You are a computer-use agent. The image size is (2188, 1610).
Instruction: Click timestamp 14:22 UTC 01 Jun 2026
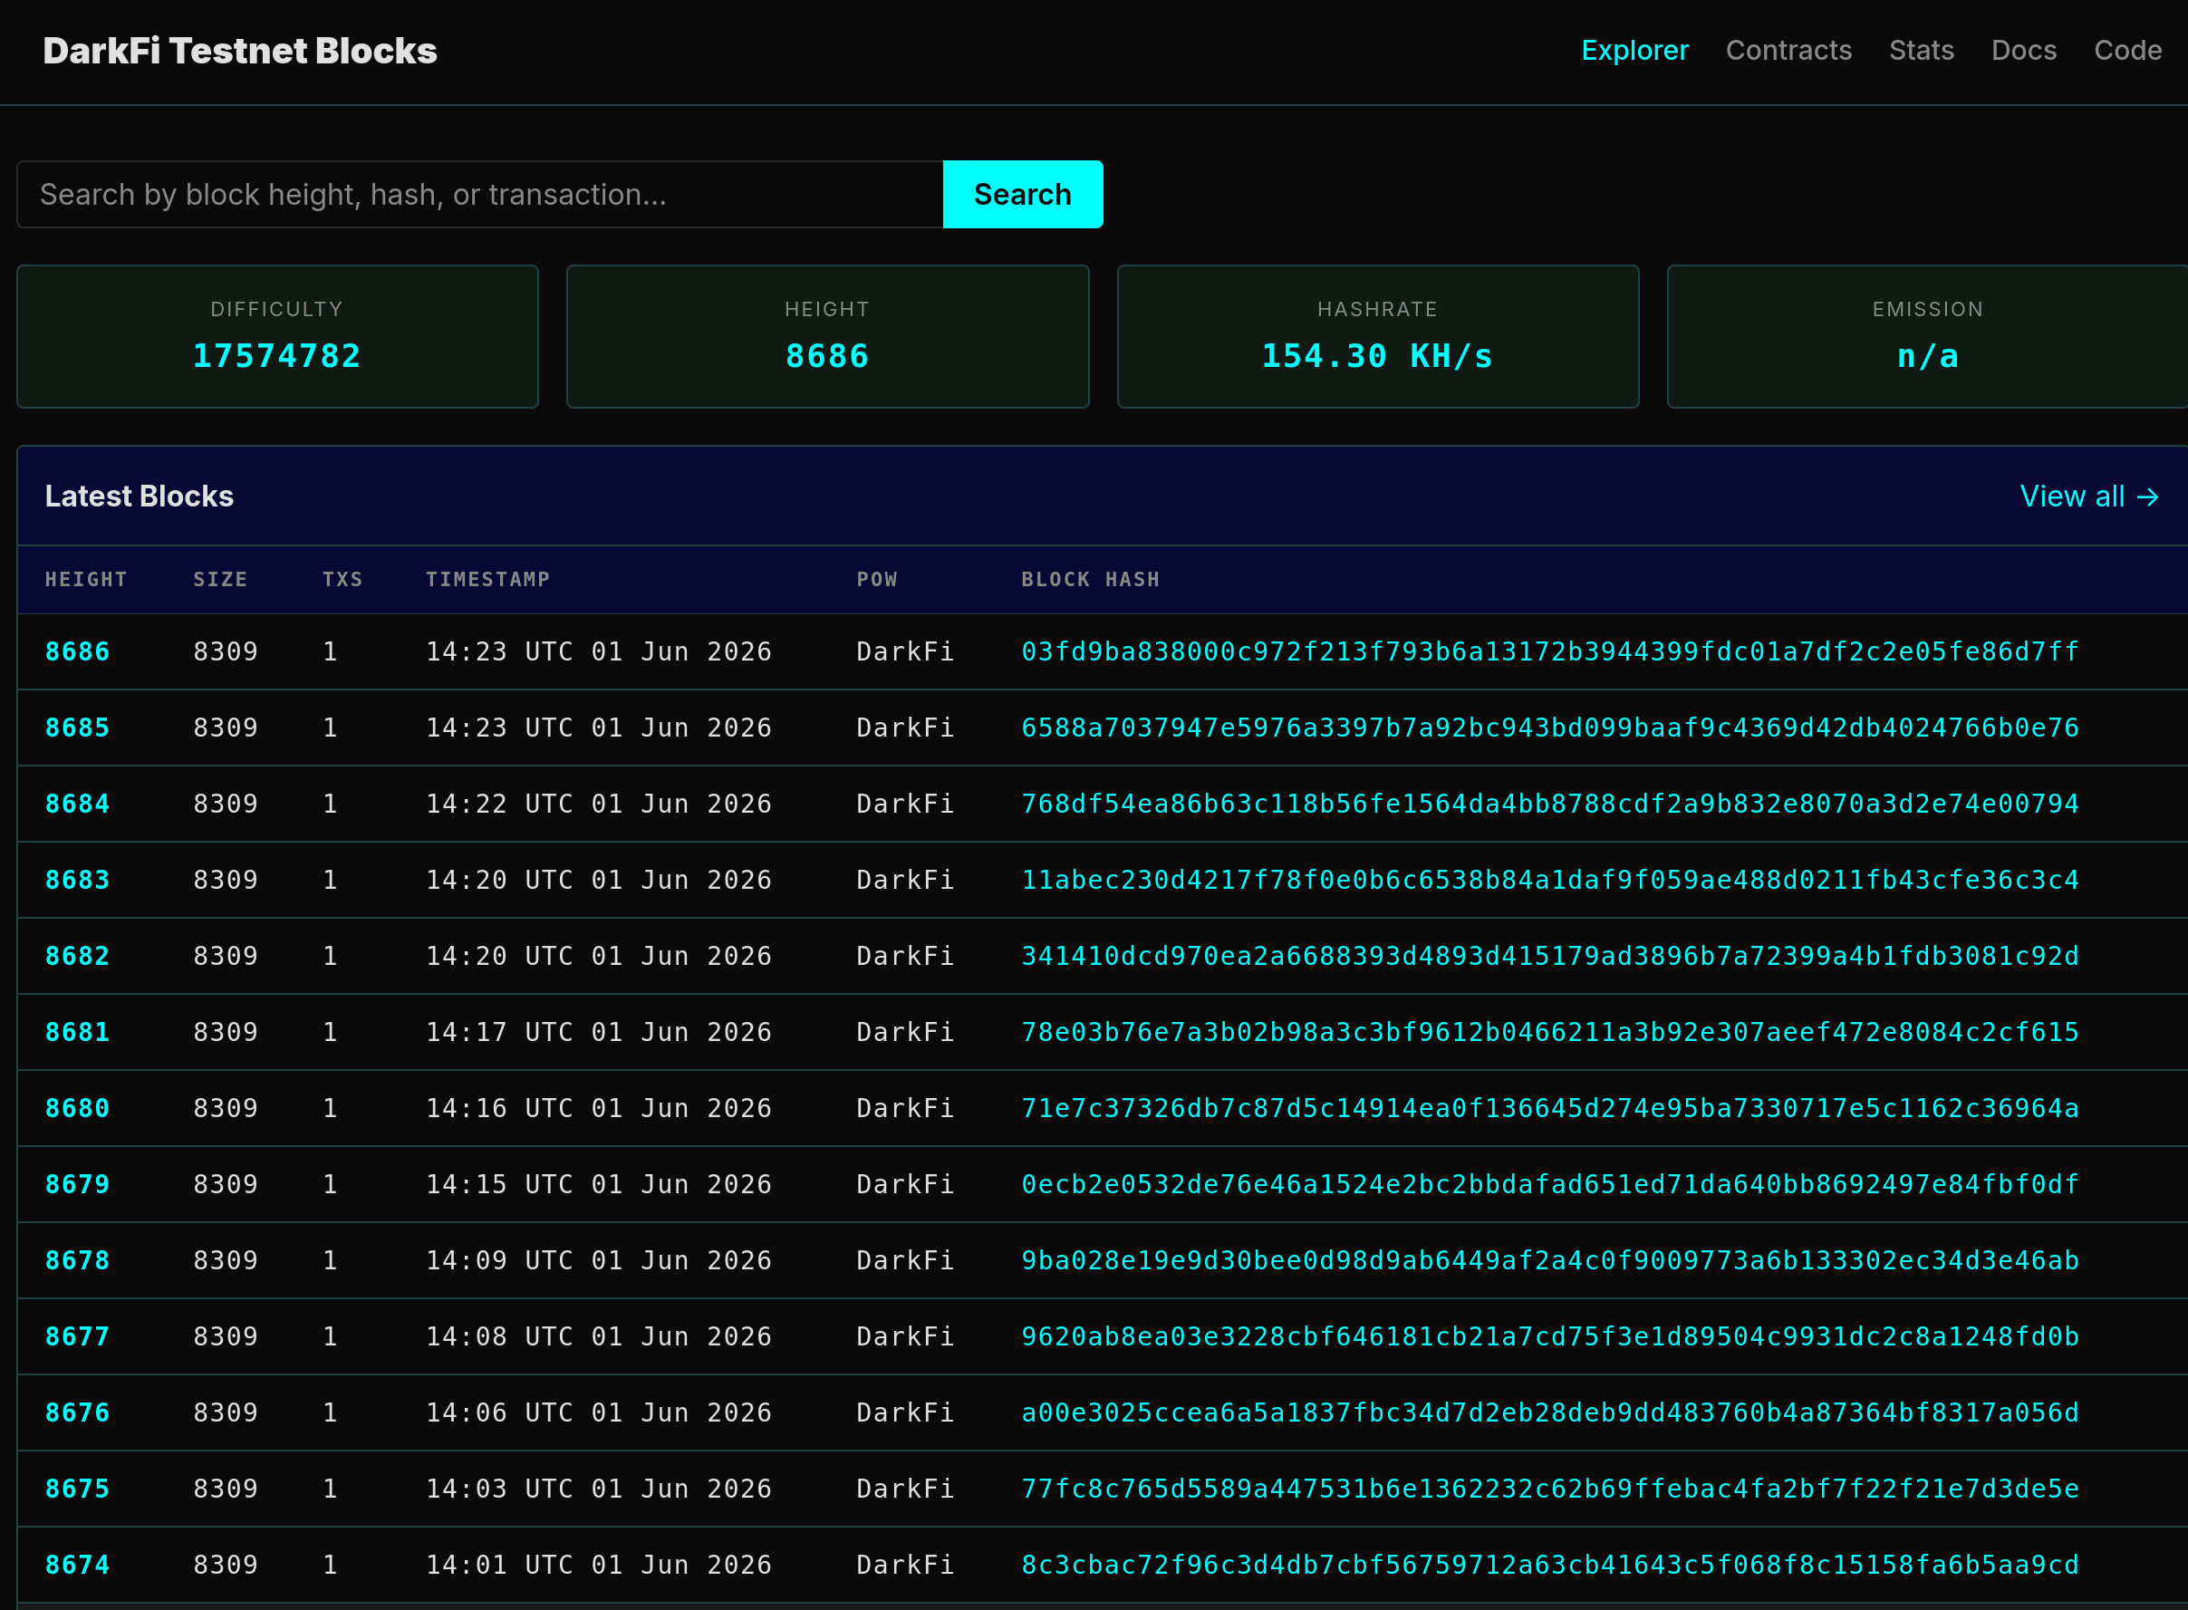[598, 804]
